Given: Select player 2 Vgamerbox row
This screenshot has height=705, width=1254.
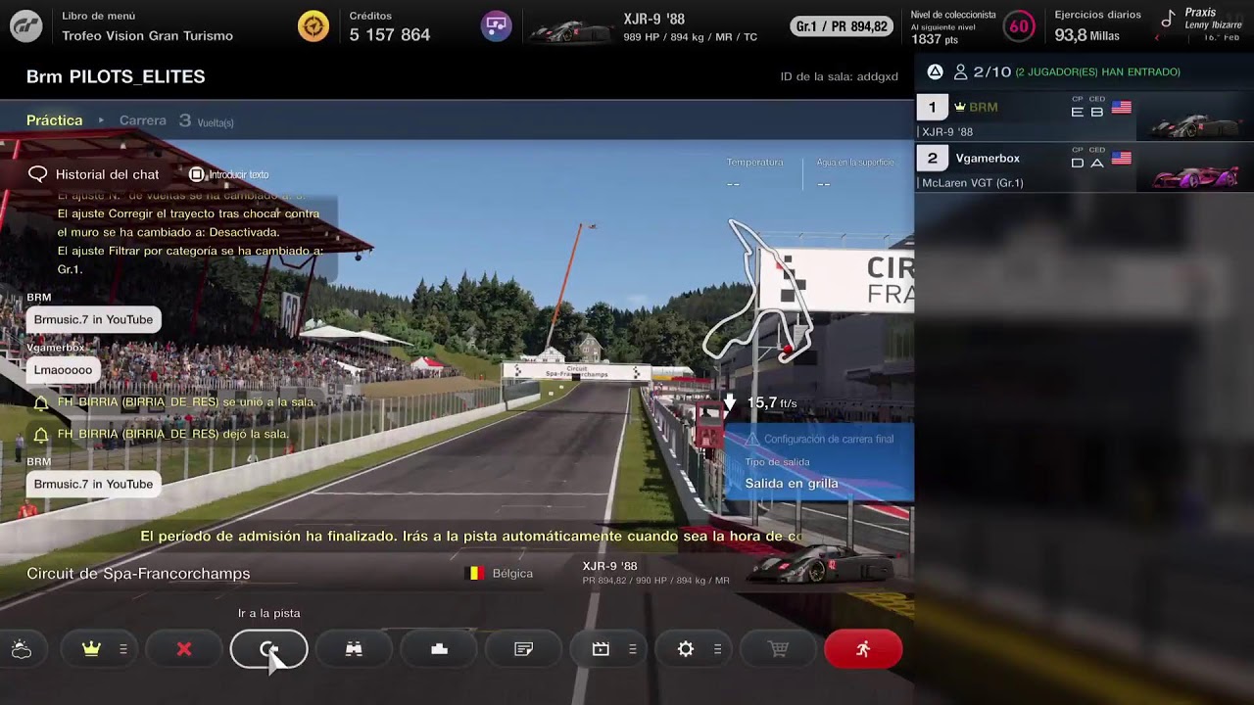Looking at the screenshot, I should pos(1084,168).
